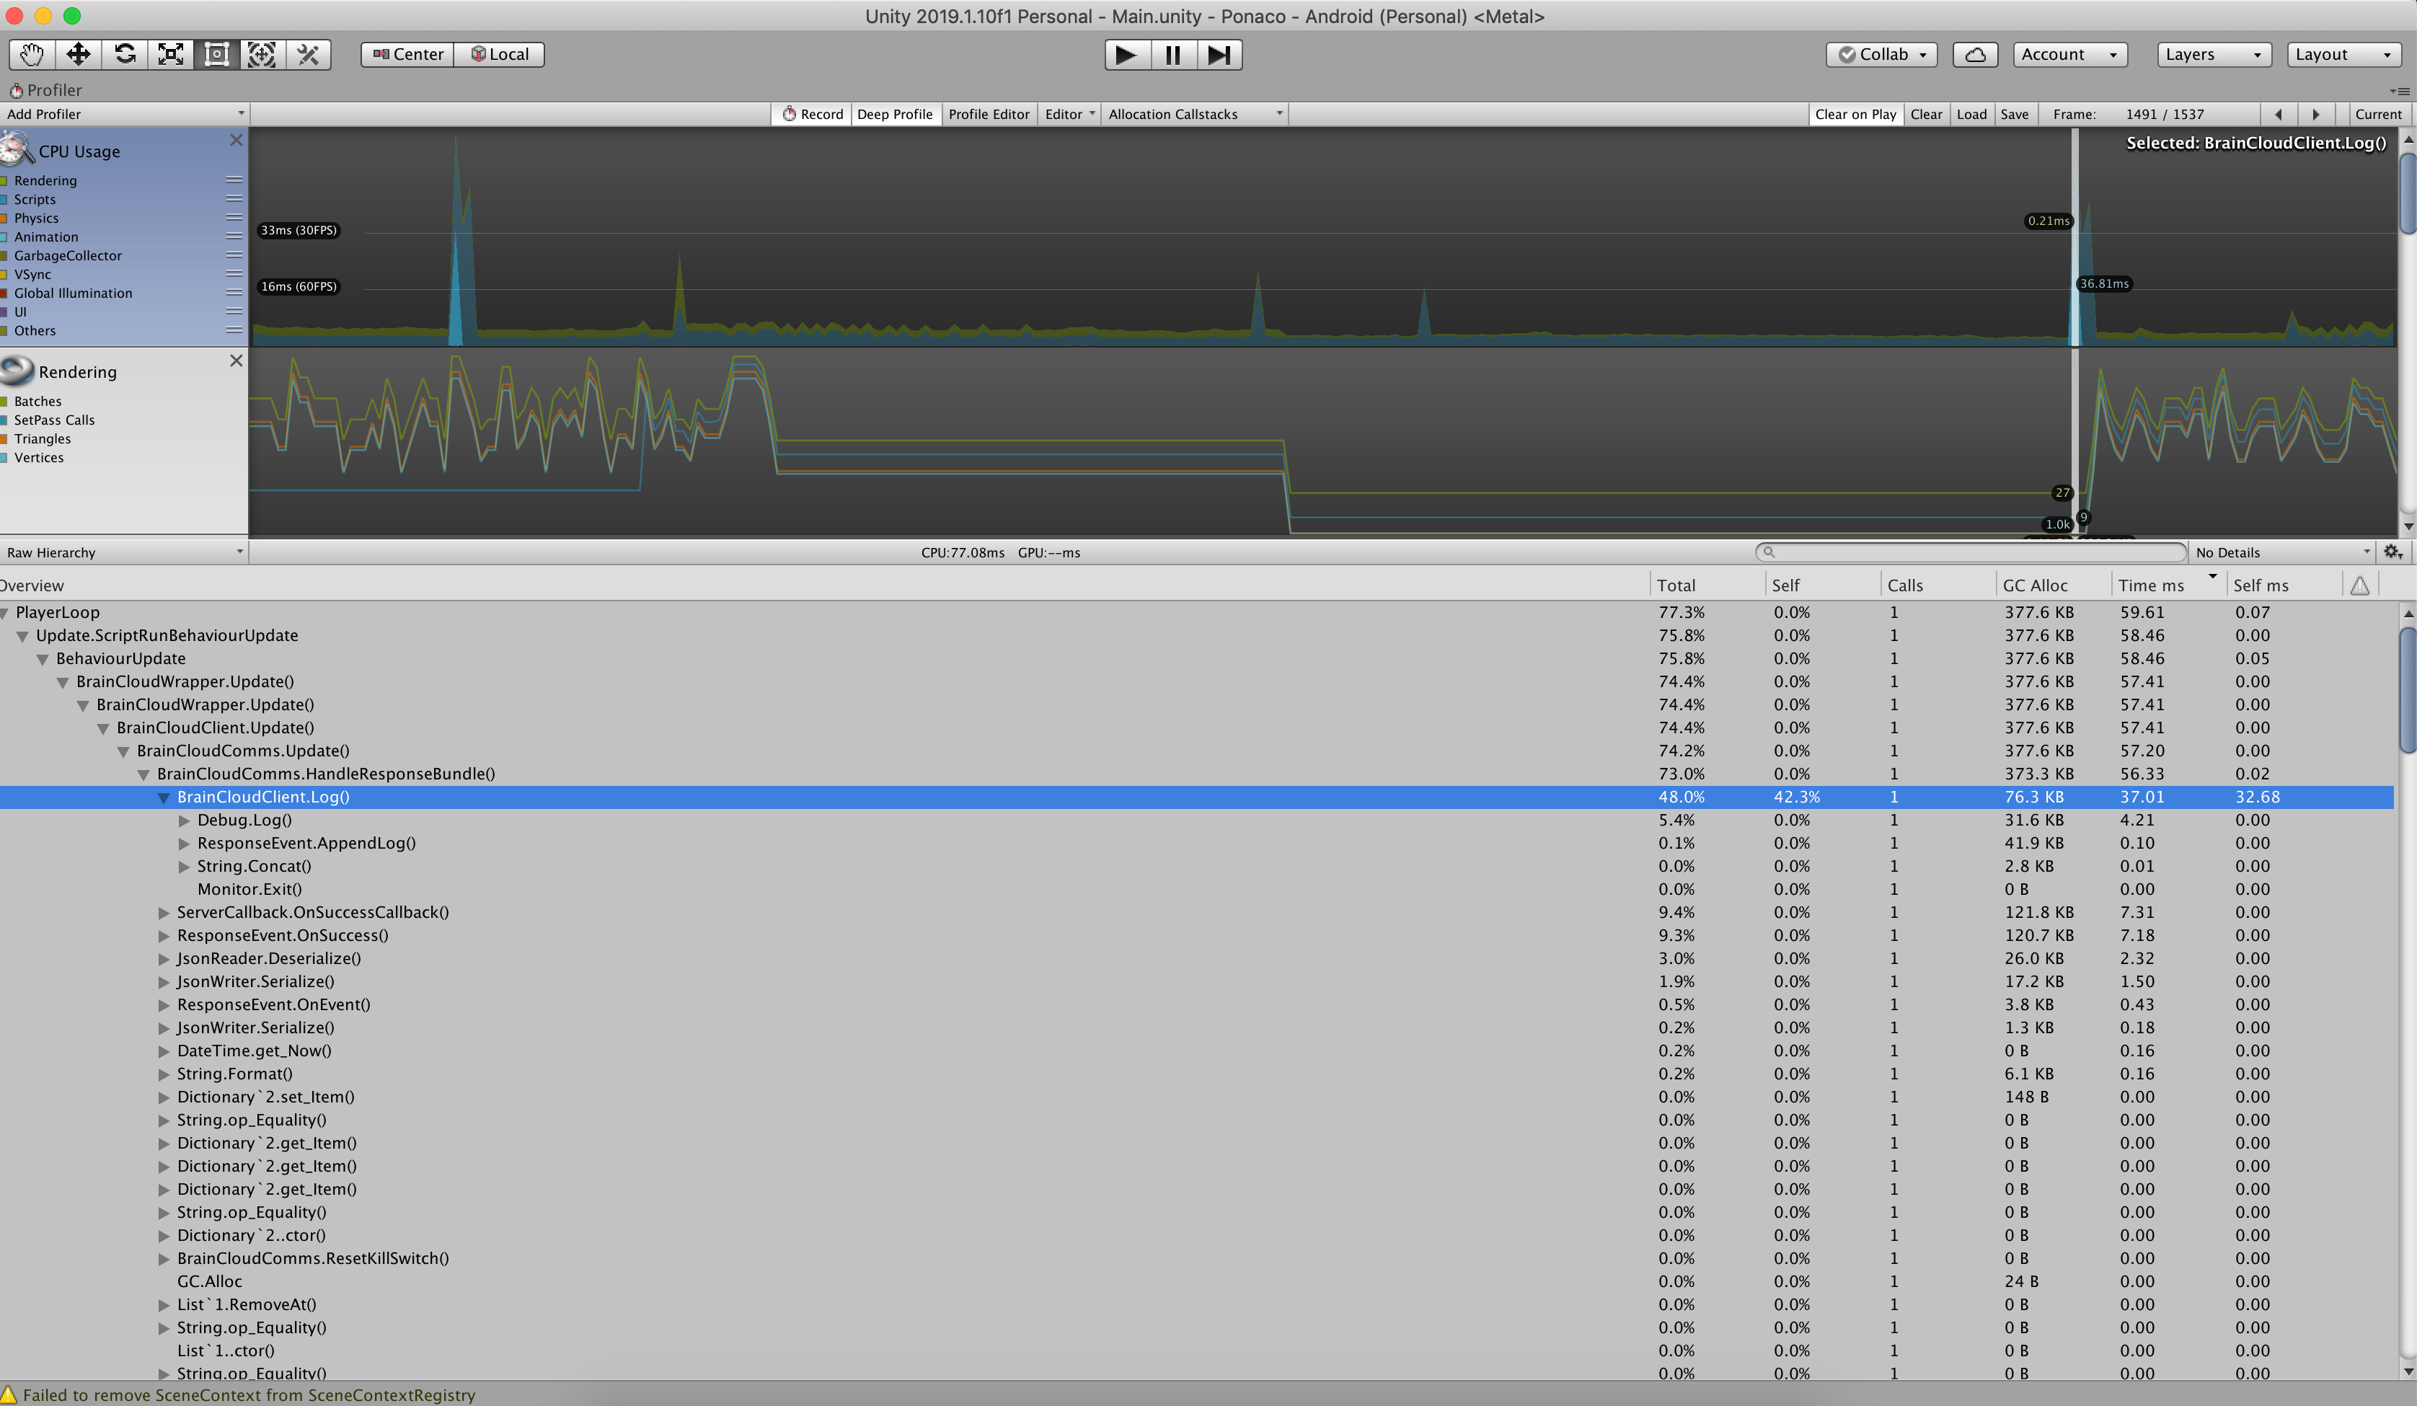The image size is (2417, 1406).
Task: Open the Account menu
Action: (x=2069, y=55)
